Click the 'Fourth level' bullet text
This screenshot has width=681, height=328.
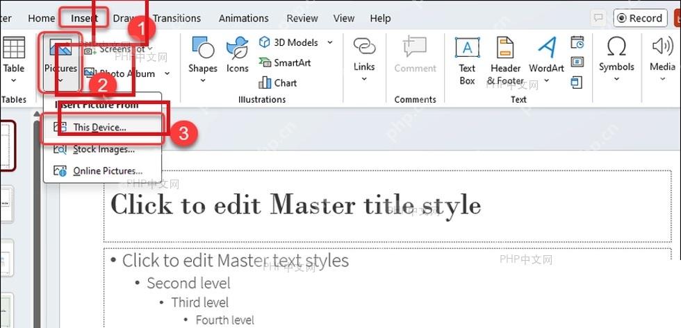(x=224, y=320)
